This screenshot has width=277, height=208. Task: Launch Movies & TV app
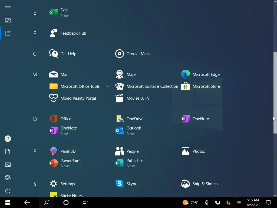[x=133, y=98]
